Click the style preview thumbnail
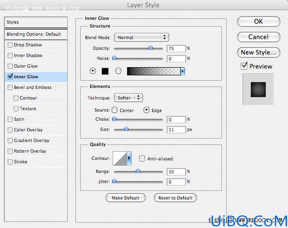 pos(258,89)
